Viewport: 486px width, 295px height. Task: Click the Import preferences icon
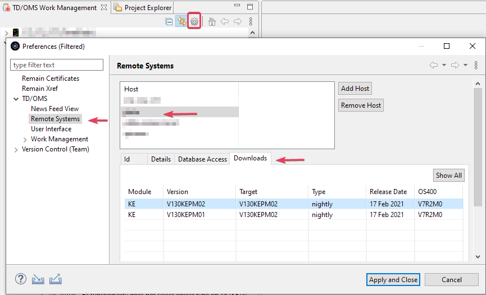coord(38,279)
